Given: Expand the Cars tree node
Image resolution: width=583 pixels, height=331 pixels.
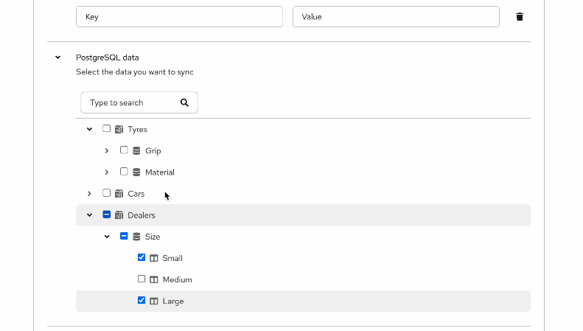Looking at the screenshot, I should (x=89, y=194).
